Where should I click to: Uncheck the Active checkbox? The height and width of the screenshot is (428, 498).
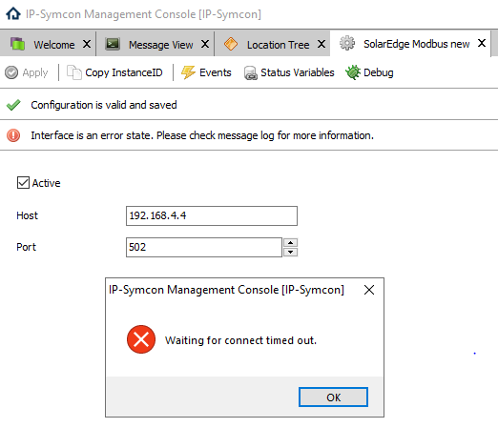coord(23,183)
